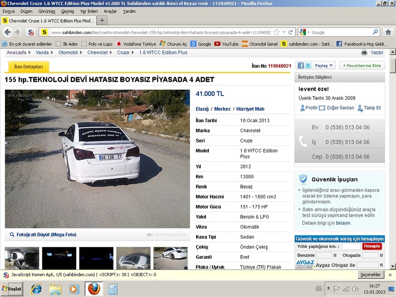Click the Vasıta breadcrumb link
The image size is (396, 297).
[42, 52]
